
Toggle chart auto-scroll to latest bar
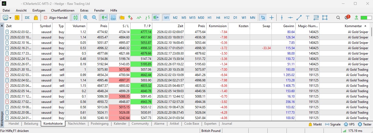click(104, 17)
